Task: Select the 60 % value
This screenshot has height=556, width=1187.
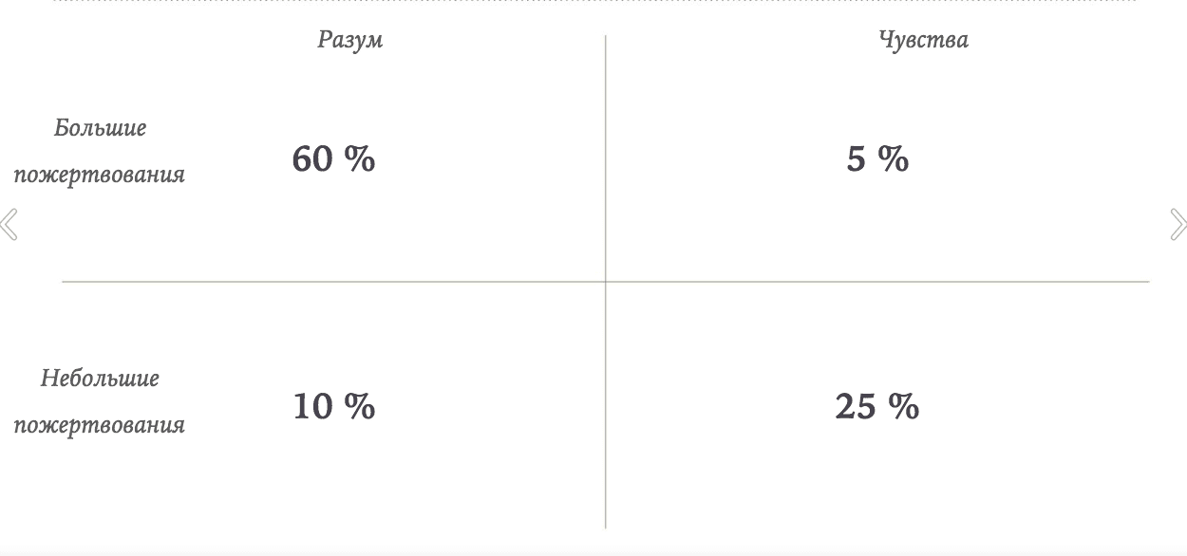Action: (333, 158)
